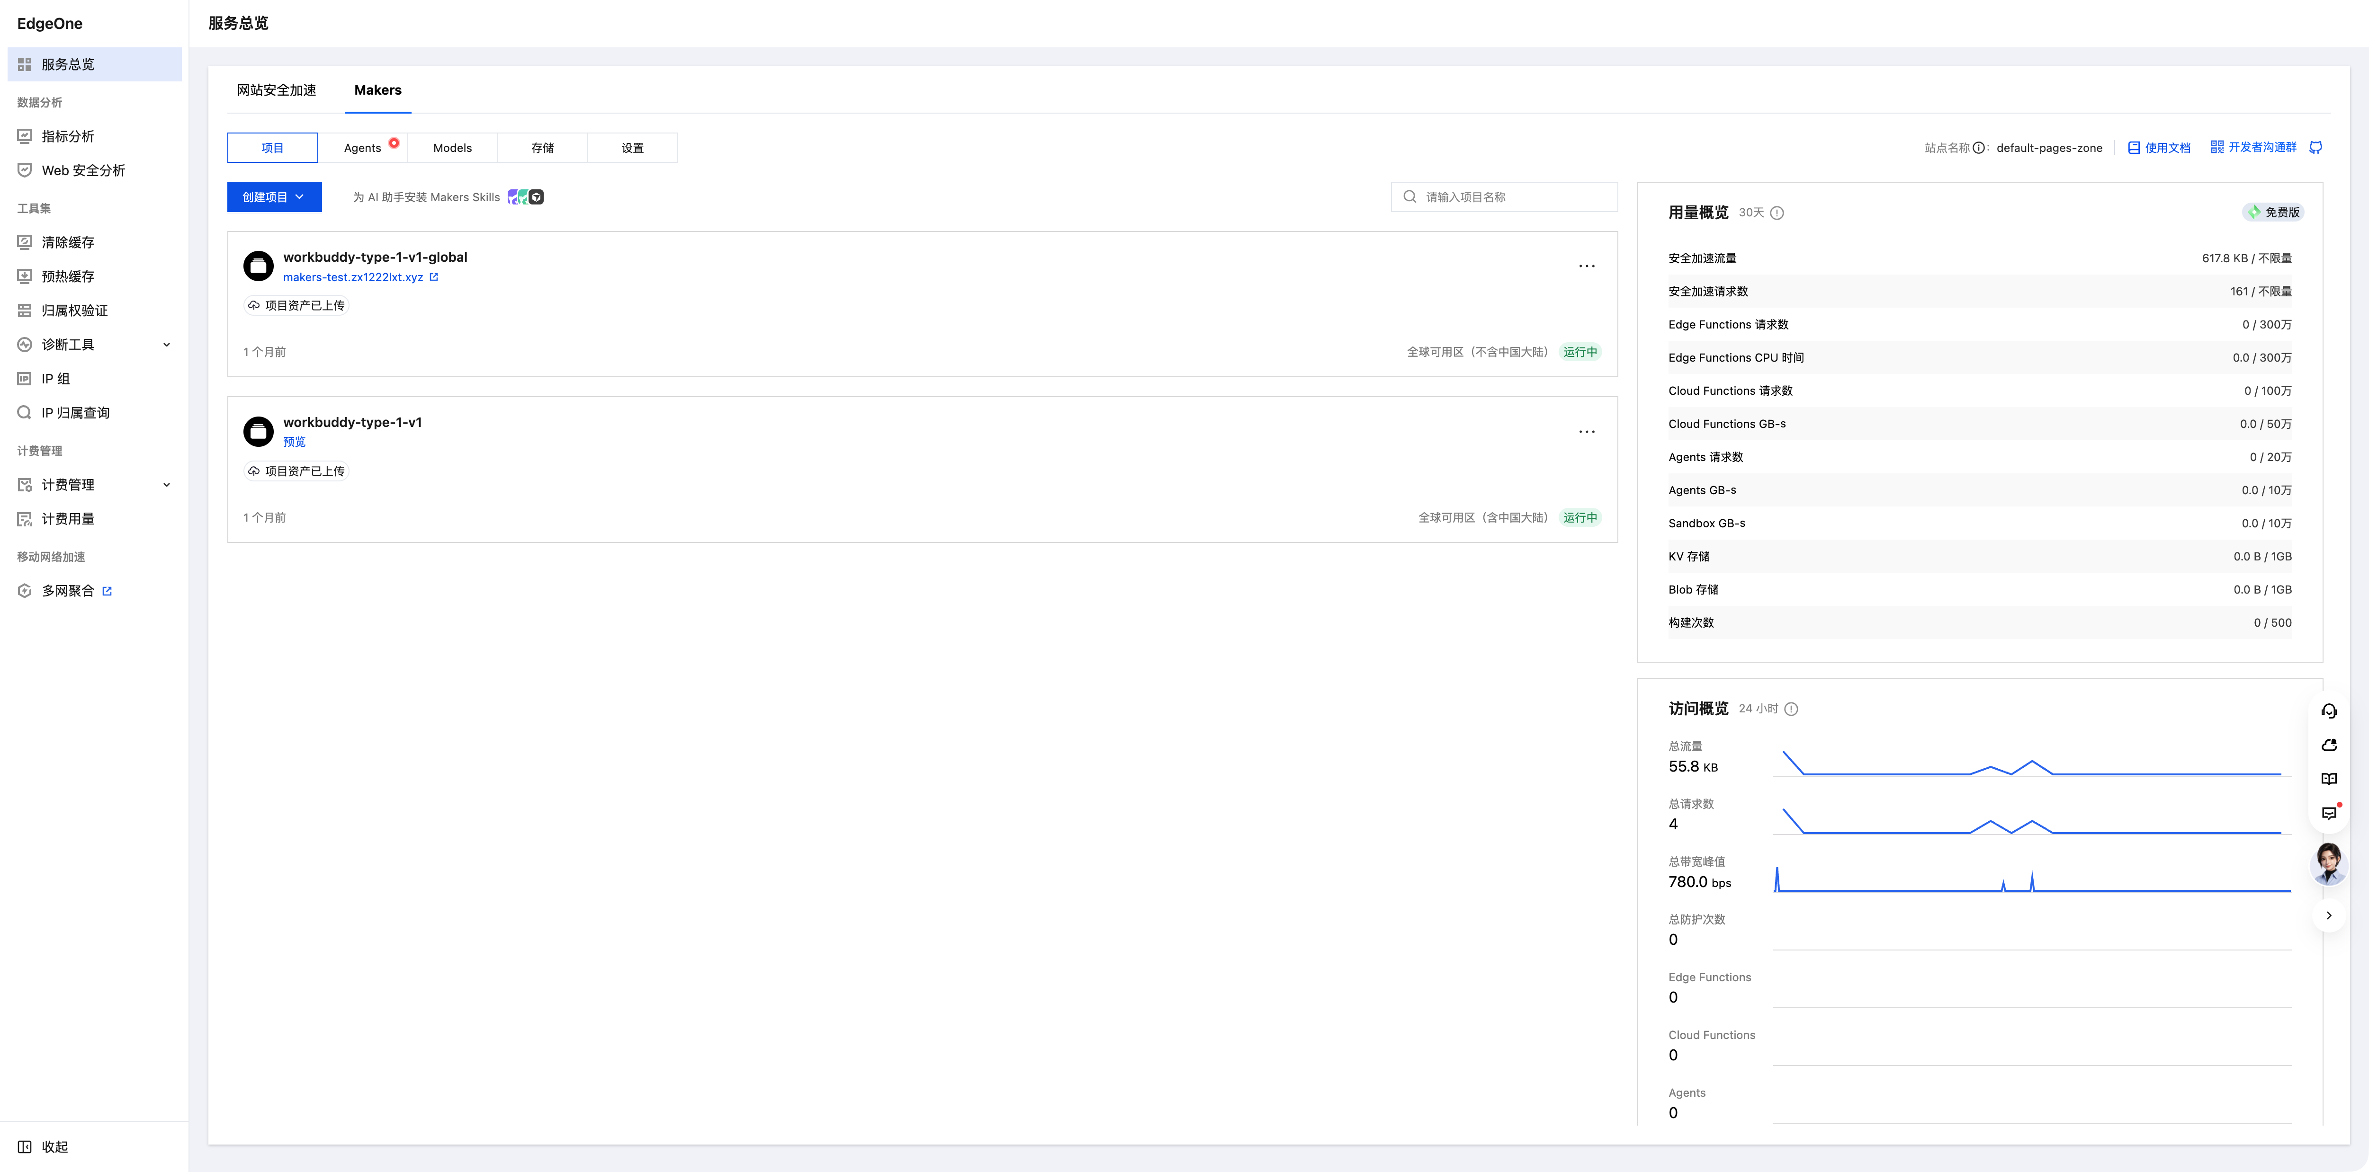
Task: Open 多网聚合 external link in the sidebar
Action: click(94, 591)
